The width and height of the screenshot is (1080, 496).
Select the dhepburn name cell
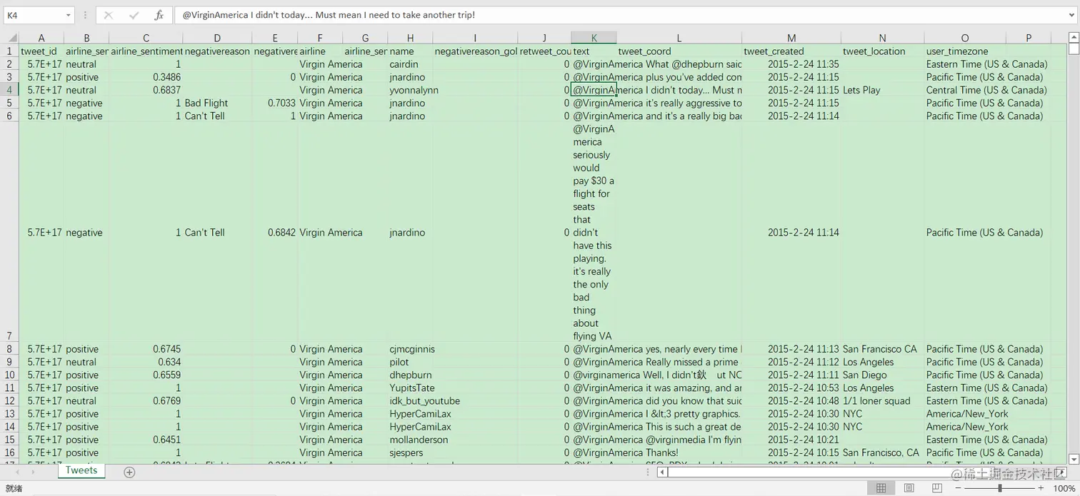tap(410, 375)
